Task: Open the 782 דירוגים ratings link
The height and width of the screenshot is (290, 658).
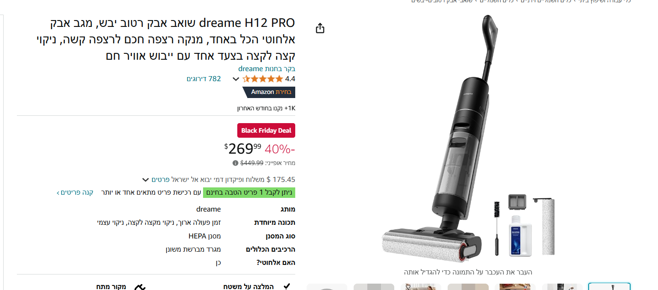Action: (204, 79)
